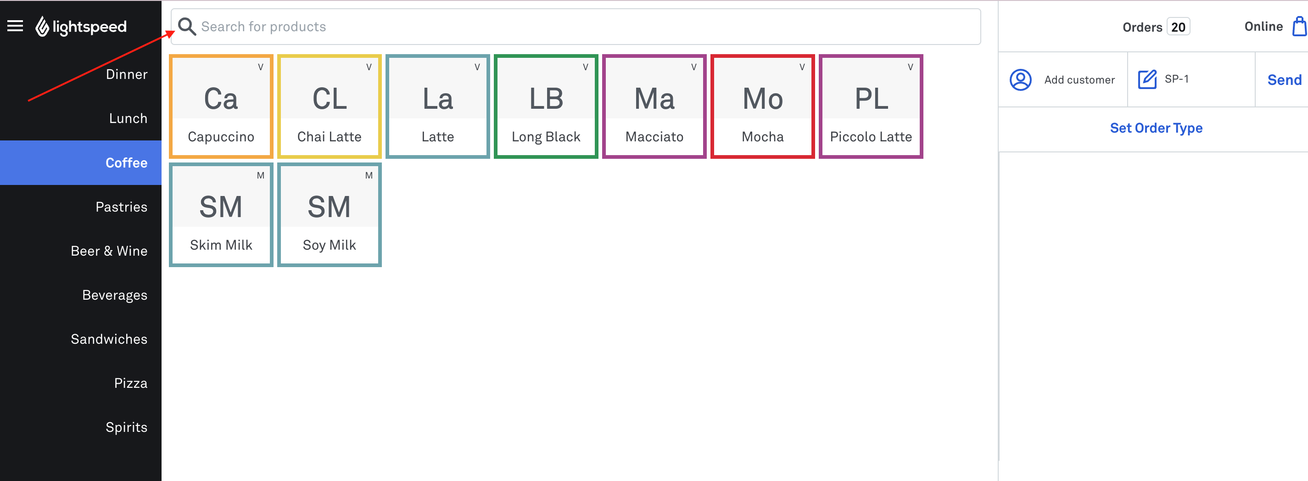Click the Add customer person icon

click(x=1020, y=80)
